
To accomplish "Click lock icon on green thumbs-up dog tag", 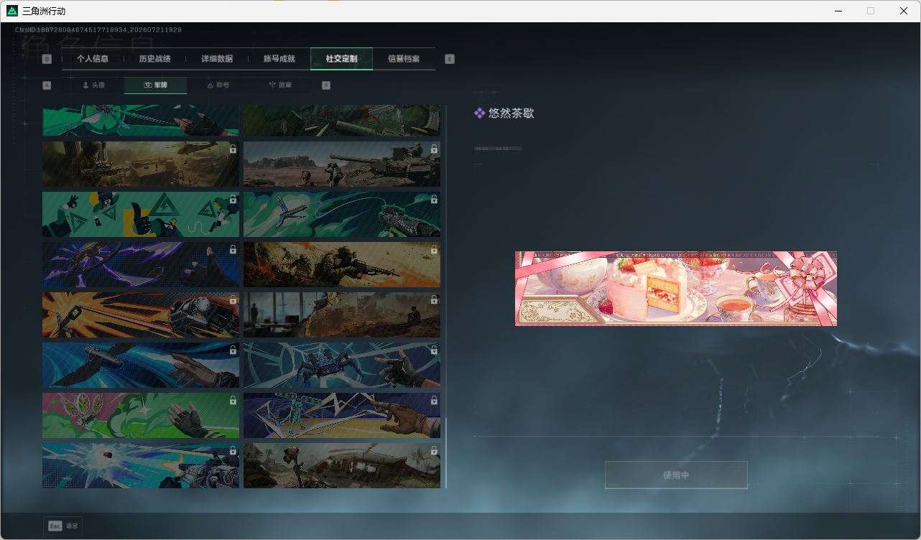I will tap(233, 200).
